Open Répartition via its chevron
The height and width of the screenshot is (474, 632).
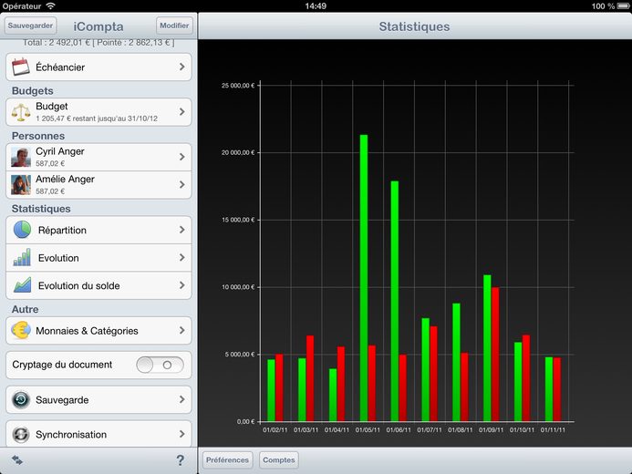pos(182,230)
